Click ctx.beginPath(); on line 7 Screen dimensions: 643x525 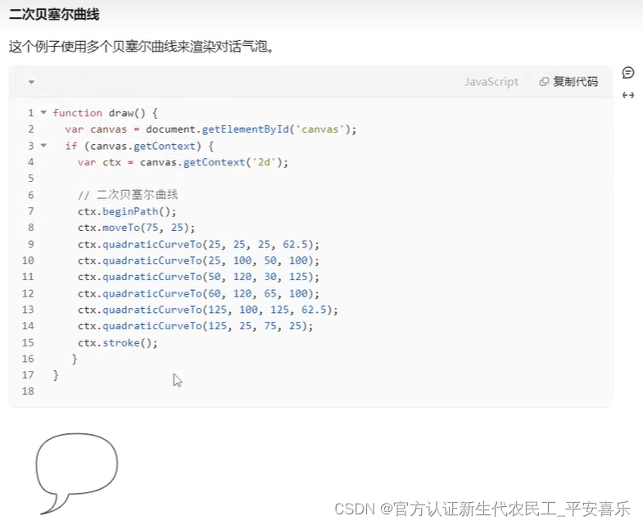(x=127, y=211)
